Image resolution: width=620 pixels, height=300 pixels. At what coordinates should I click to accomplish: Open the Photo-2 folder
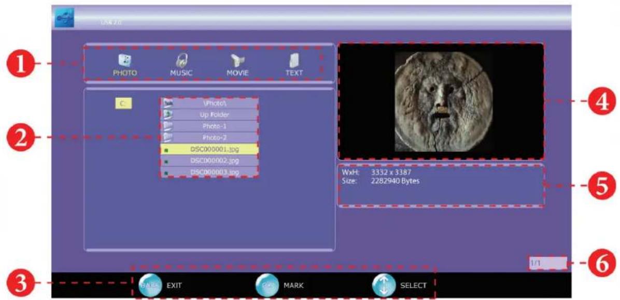(x=209, y=138)
